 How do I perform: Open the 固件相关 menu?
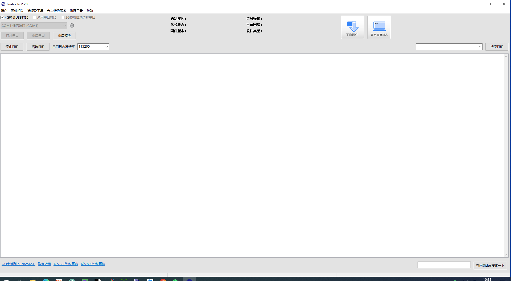(x=17, y=11)
